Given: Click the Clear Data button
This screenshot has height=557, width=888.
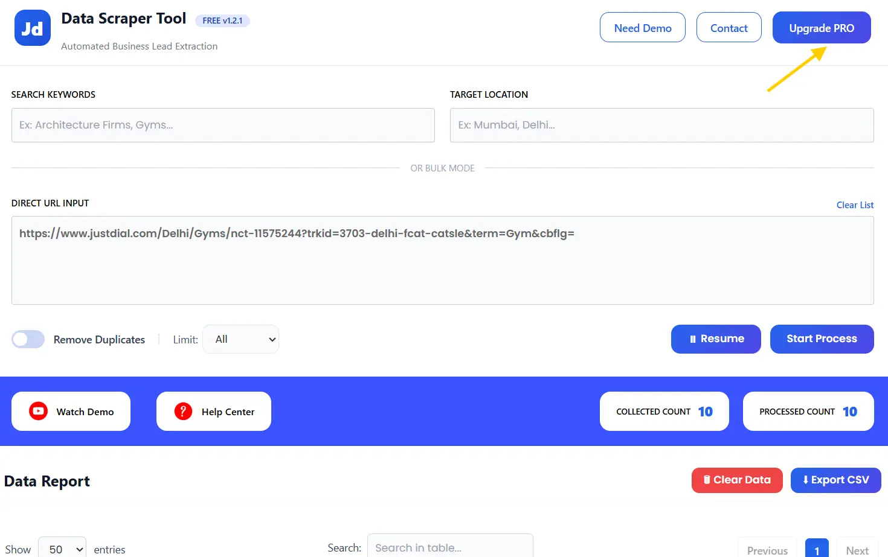Looking at the screenshot, I should tap(737, 480).
